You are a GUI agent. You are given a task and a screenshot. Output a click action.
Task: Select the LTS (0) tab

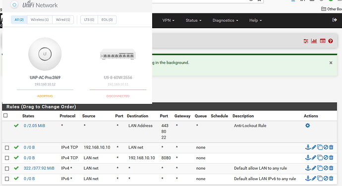pyautogui.click(x=89, y=20)
